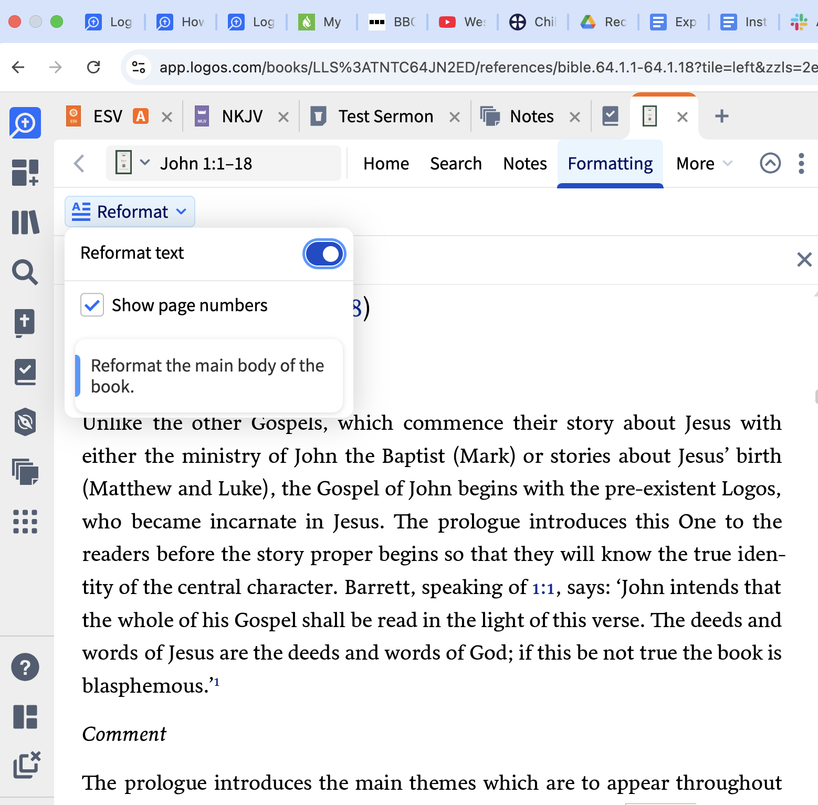Click the site info icon in address bar
Image resolution: width=818 pixels, height=805 pixels.
(139, 67)
